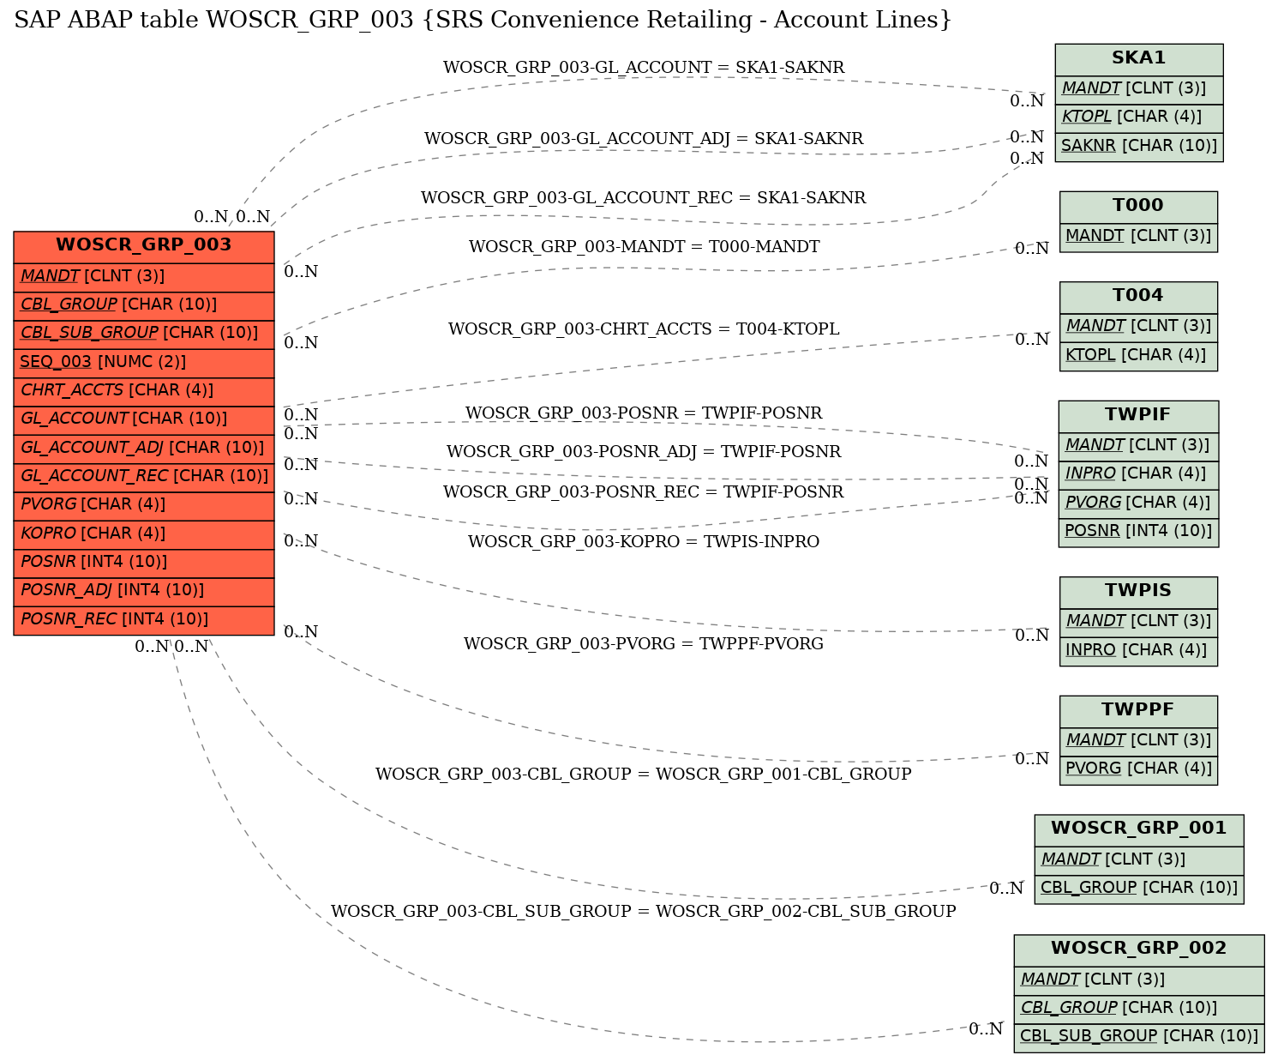Image resolution: width=1278 pixels, height=1061 pixels.
Task: Click the GL_ACCOUNT = SKA1-SAKNR relation label
Action: [644, 68]
